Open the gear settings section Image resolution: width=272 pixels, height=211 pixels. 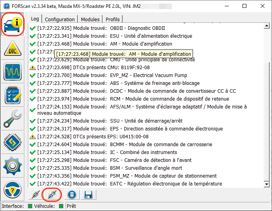tap(13, 166)
